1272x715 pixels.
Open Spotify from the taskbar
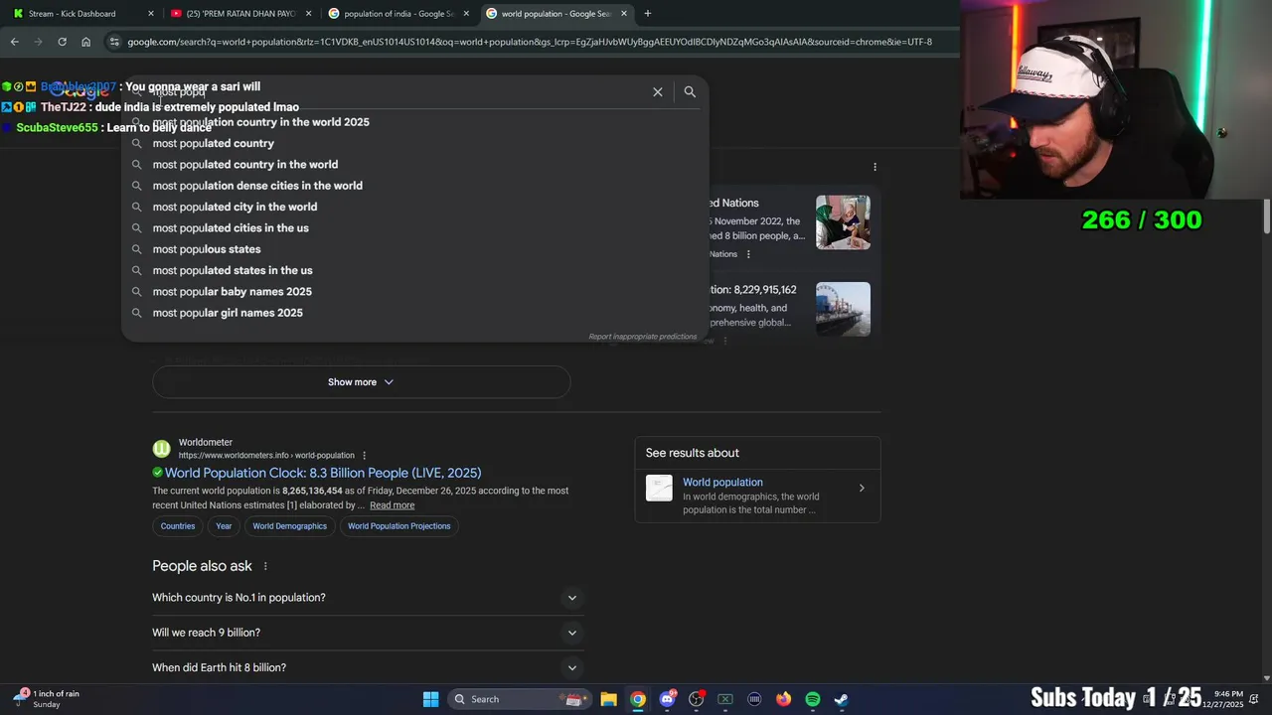(813, 699)
